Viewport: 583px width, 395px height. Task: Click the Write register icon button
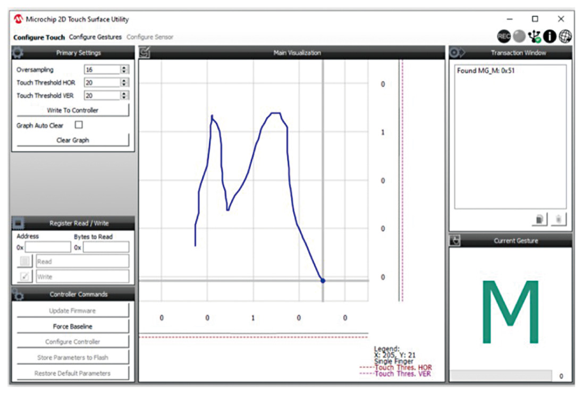pyautogui.click(x=25, y=277)
